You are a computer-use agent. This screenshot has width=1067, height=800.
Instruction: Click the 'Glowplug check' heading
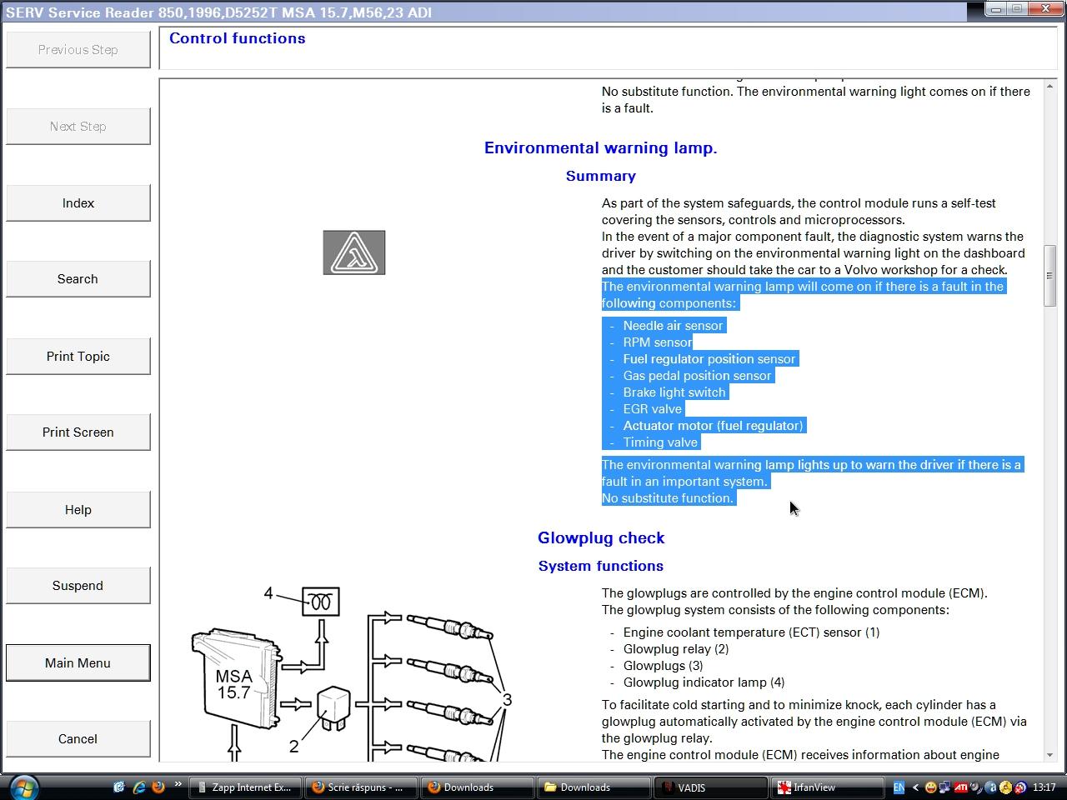point(601,538)
